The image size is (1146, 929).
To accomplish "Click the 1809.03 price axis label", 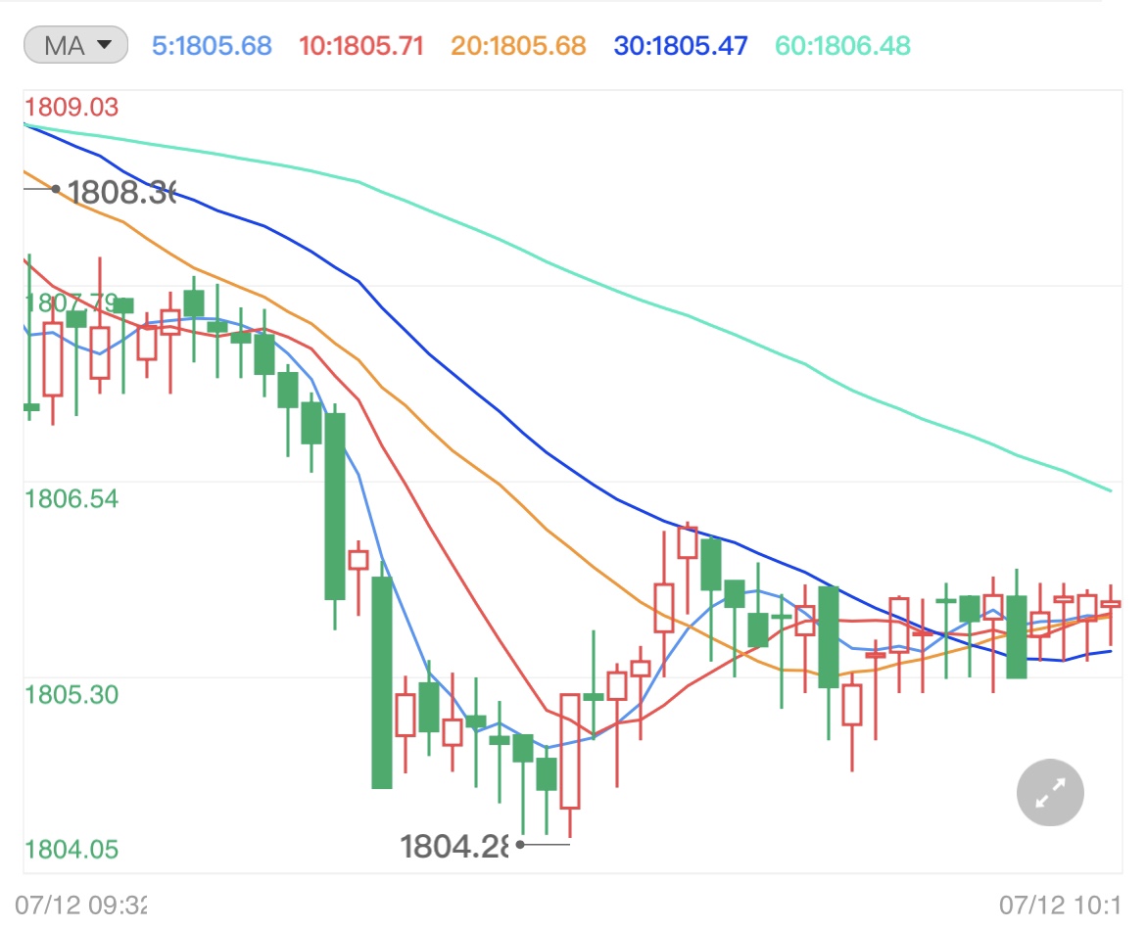I will [71, 108].
